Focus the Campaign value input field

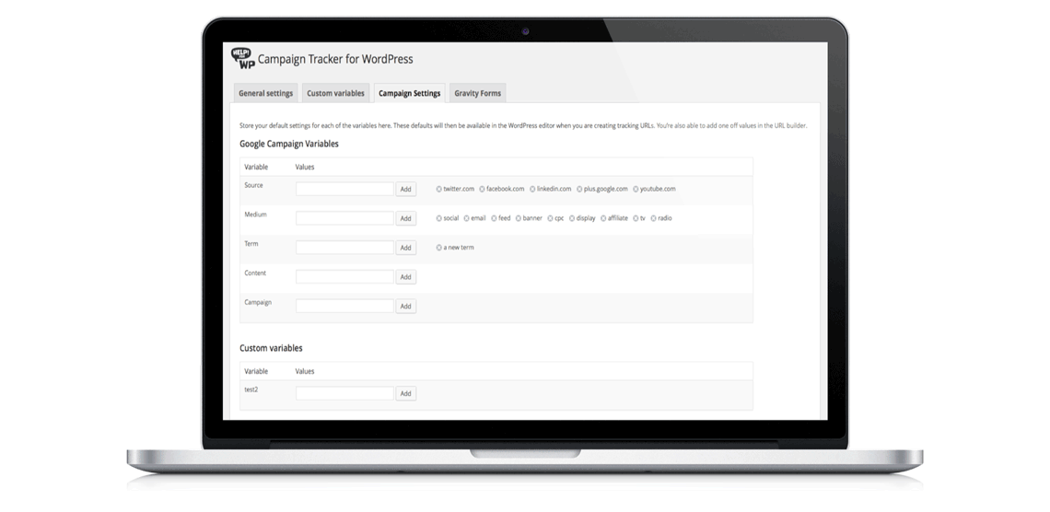pyautogui.click(x=344, y=306)
